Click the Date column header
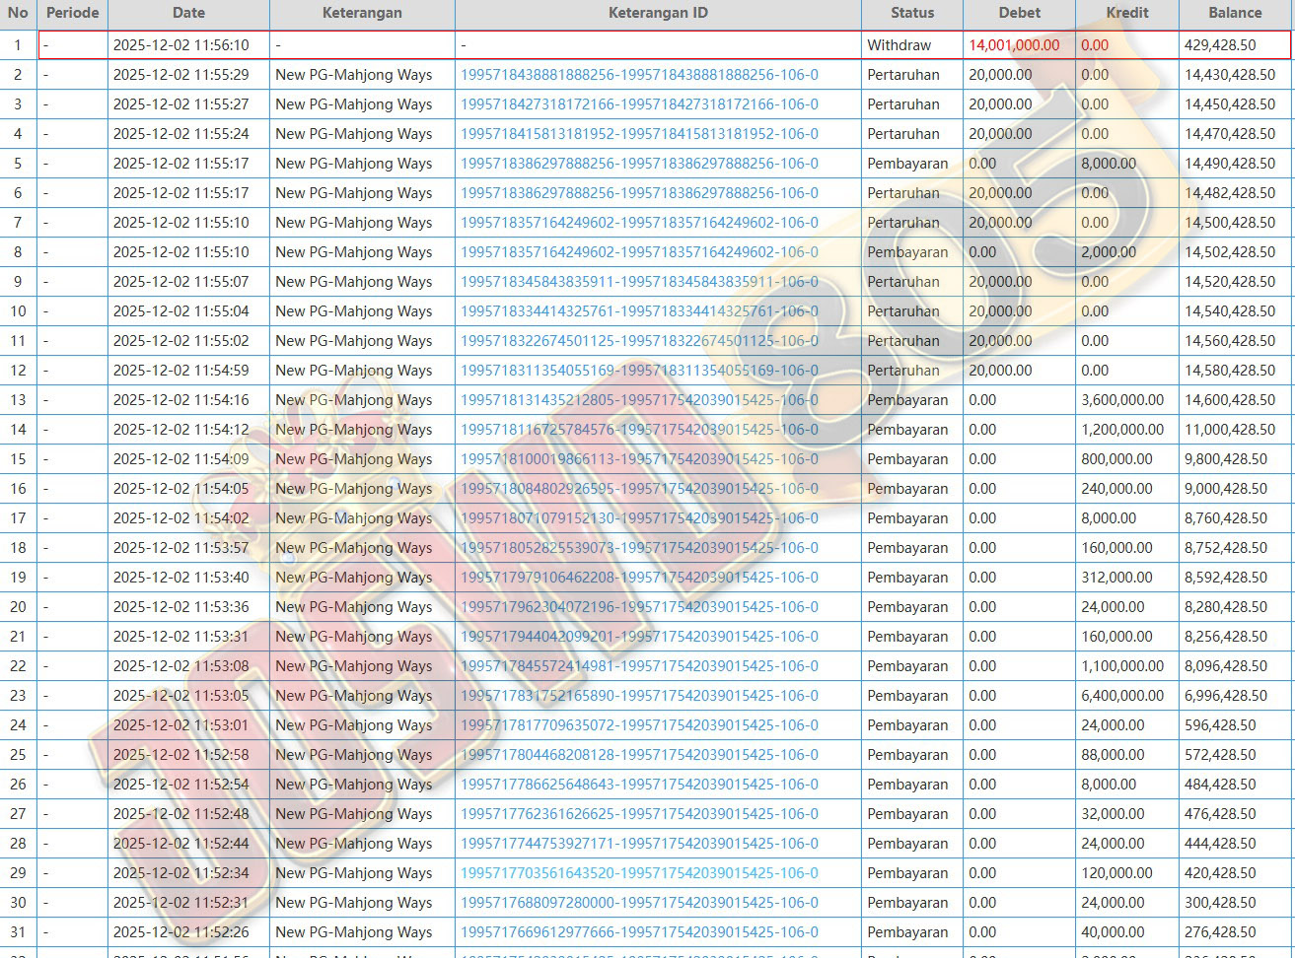Viewport: 1295px width, 958px height. [x=188, y=13]
